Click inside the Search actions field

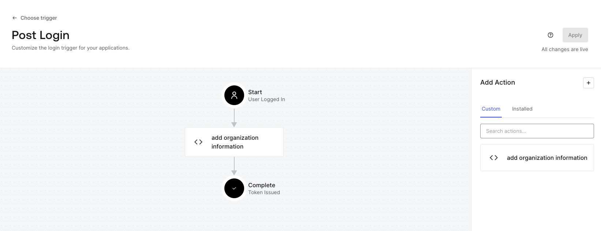tap(537, 131)
